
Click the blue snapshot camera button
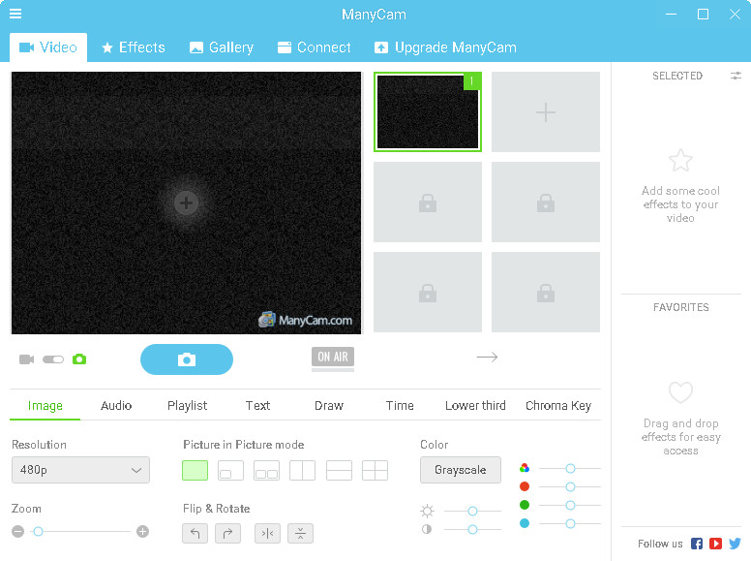187,359
